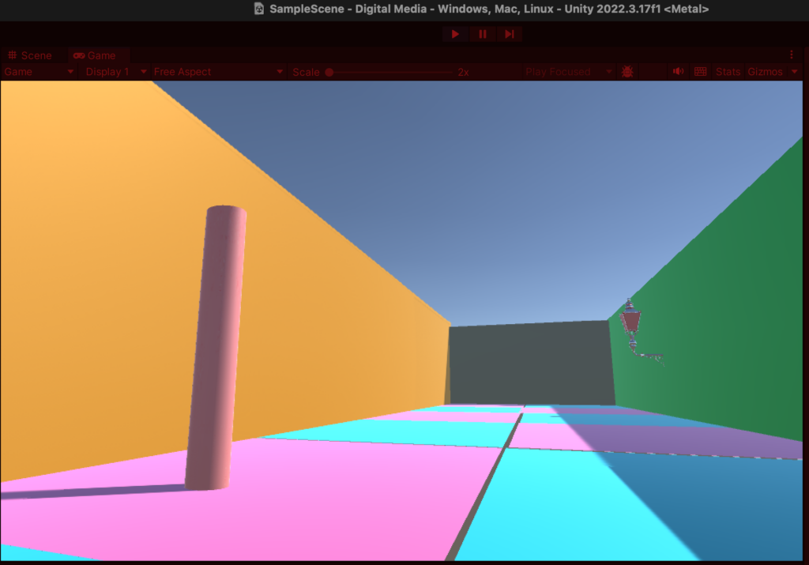The height and width of the screenshot is (565, 809).
Task: Click the lantern on the green wall
Action: click(631, 322)
